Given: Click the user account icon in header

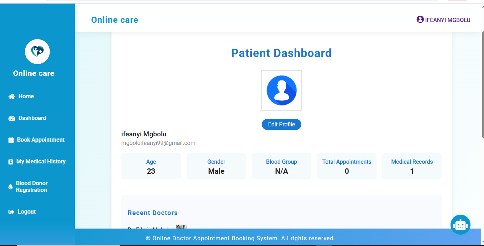Looking at the screenshot, I should coord(420,20).
